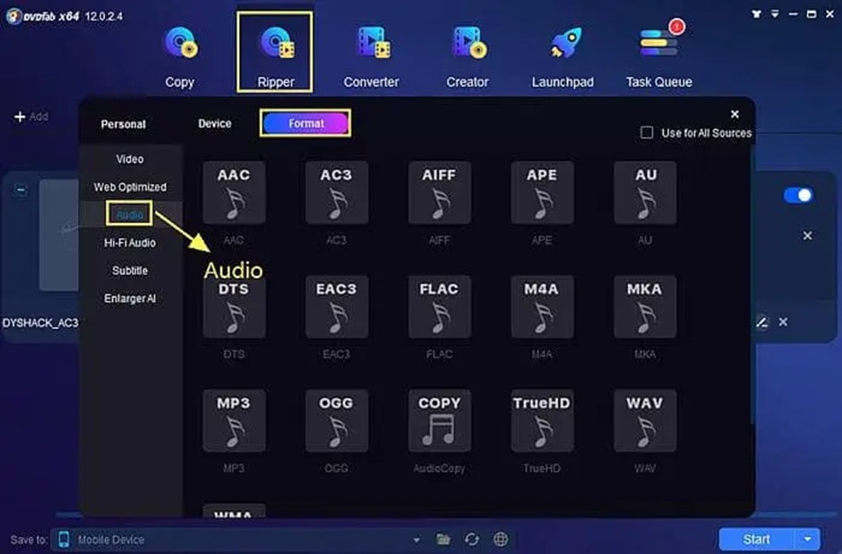Select the Hi-Fi Audio category

coord(130,243)
